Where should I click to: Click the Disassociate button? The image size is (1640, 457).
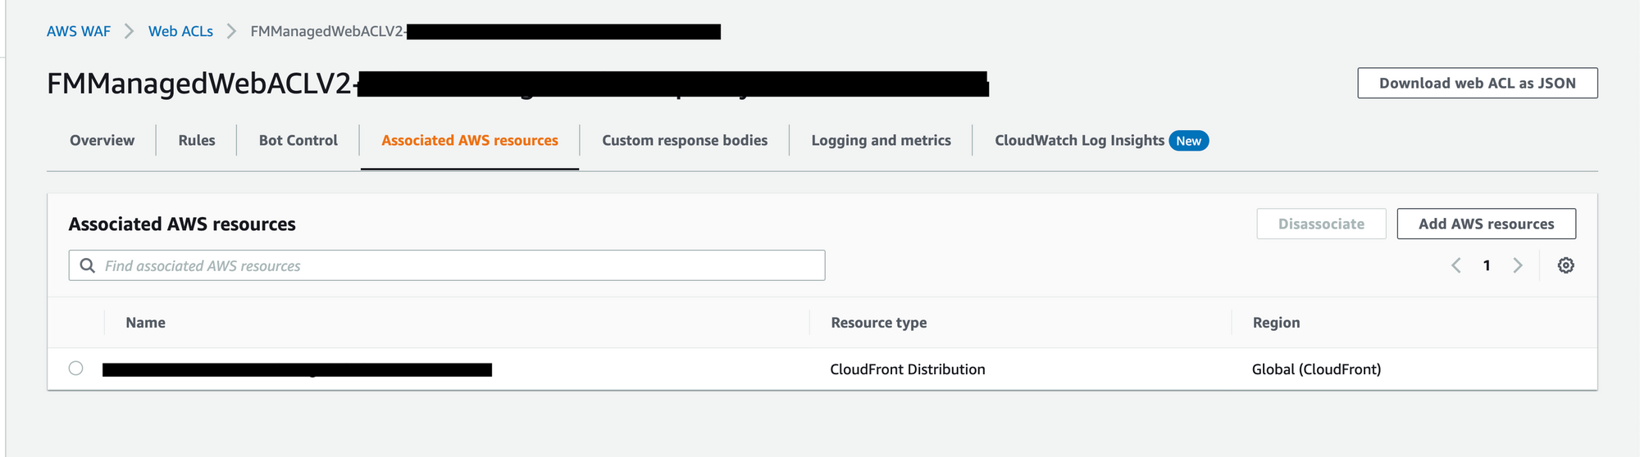[x=1321, y=224]
